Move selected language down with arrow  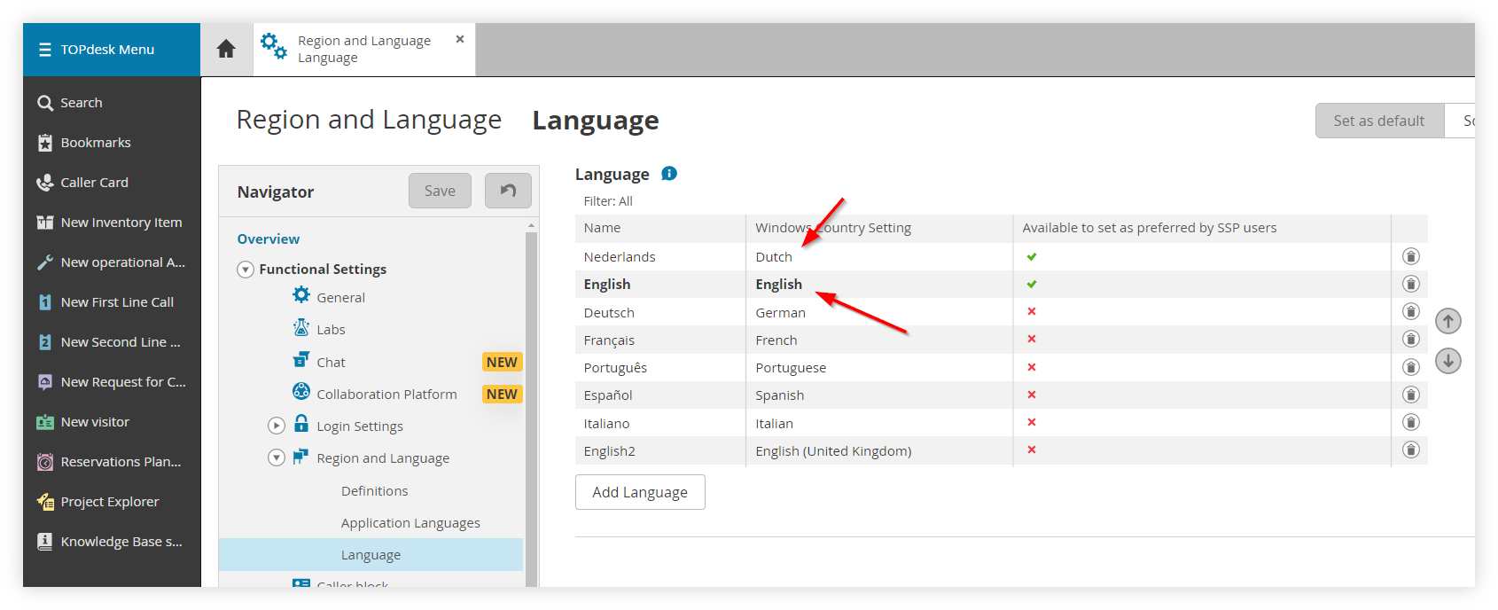pyautogui.click(x=1448, y=361)
